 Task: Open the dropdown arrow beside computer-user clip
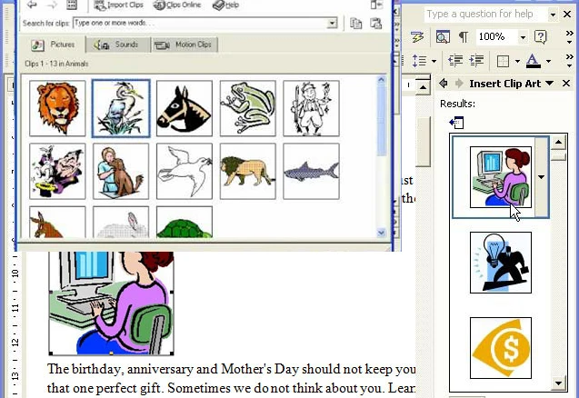pos(542,177)
